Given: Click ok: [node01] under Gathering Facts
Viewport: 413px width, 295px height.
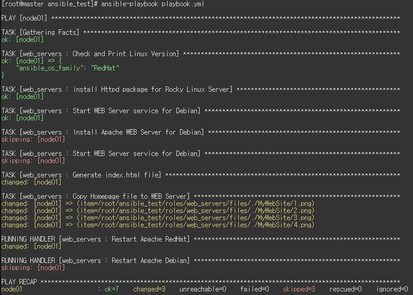Looking at the screenshot, I should 22,40.
